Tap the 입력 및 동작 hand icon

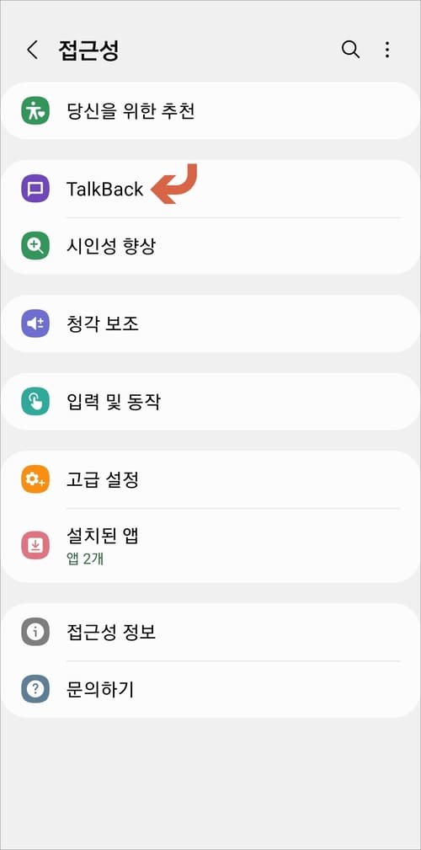click(35, 402)
